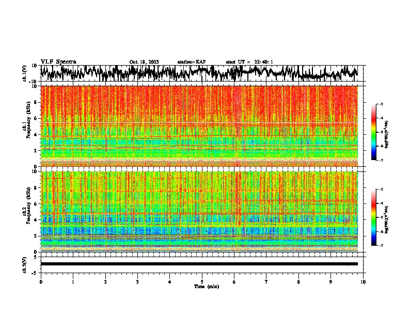Screen dimensions: 409x316
Task: Click the black ch.3 voltage trace
Action: (x=199, y=264)
